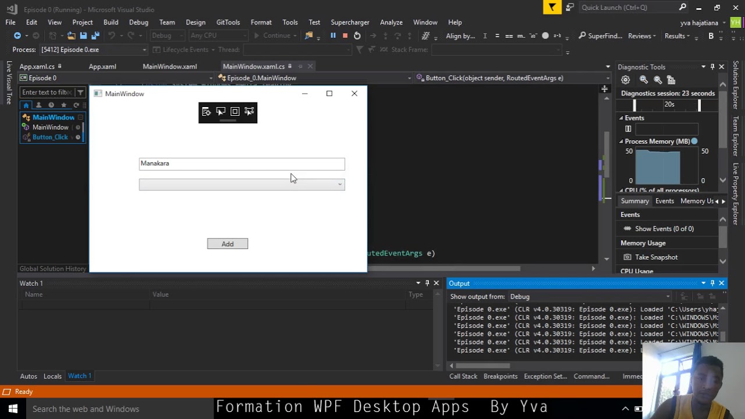Image resolution: width=745 pixels, height=419 pixels.
Task: Open the File menu
Action: (x=10, y=22)
